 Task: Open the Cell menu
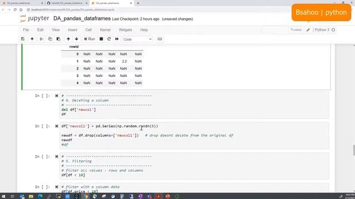[89, 30]
